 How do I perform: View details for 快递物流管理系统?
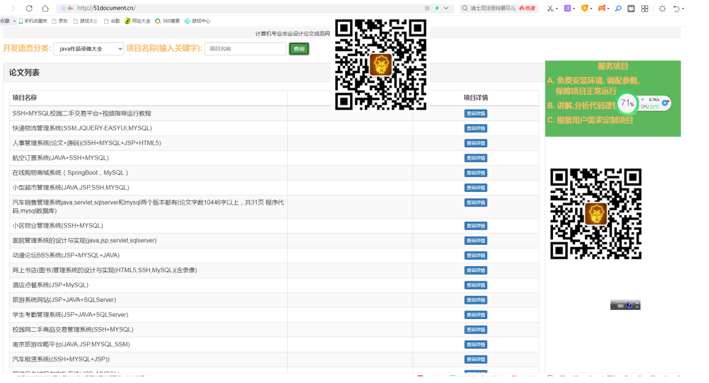tap(476, 128)
